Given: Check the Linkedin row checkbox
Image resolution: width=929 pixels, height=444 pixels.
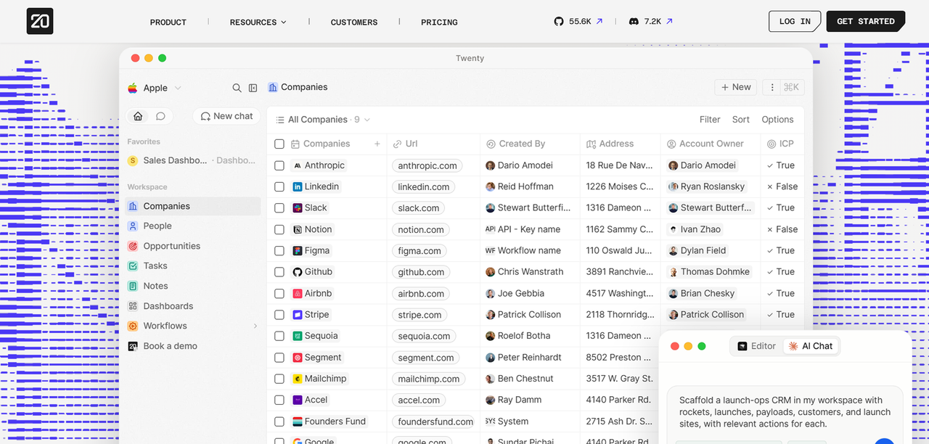Looking at the screenshot, I should (x=279, y=186).
